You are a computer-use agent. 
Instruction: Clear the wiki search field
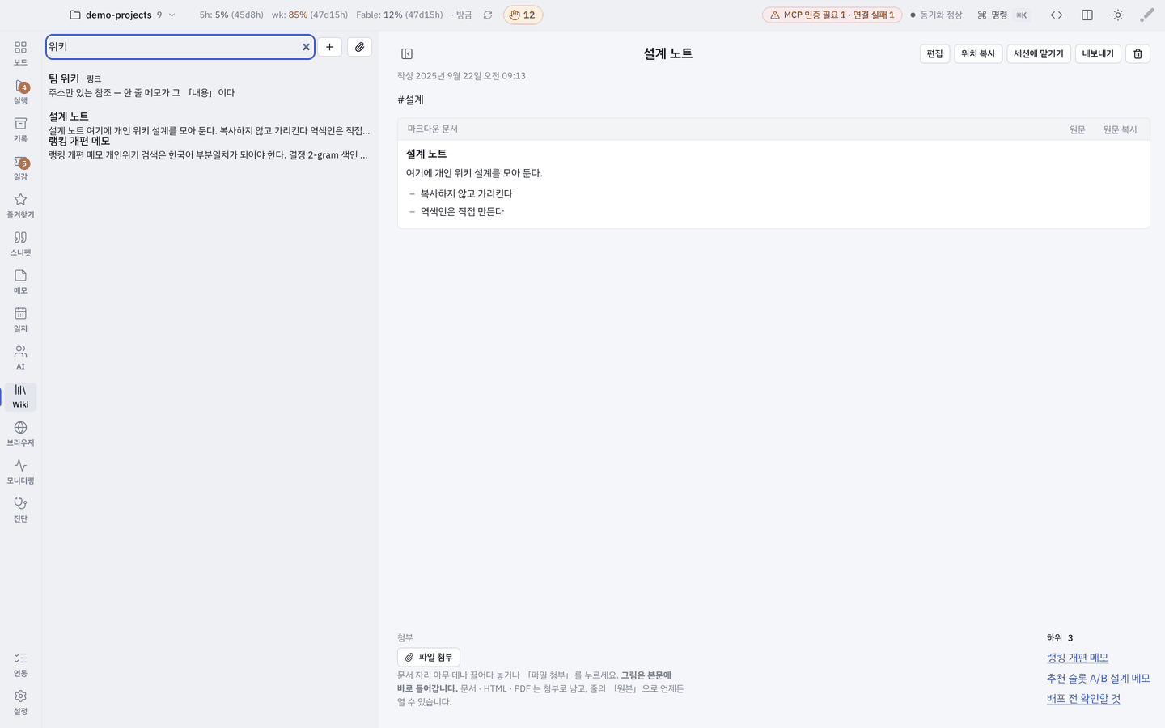pyautogui.click(x=306, y=47)
